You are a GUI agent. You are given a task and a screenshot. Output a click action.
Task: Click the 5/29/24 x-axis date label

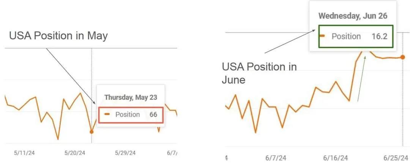coord(125,153)
